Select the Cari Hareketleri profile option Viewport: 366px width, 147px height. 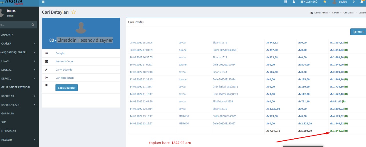65,78
